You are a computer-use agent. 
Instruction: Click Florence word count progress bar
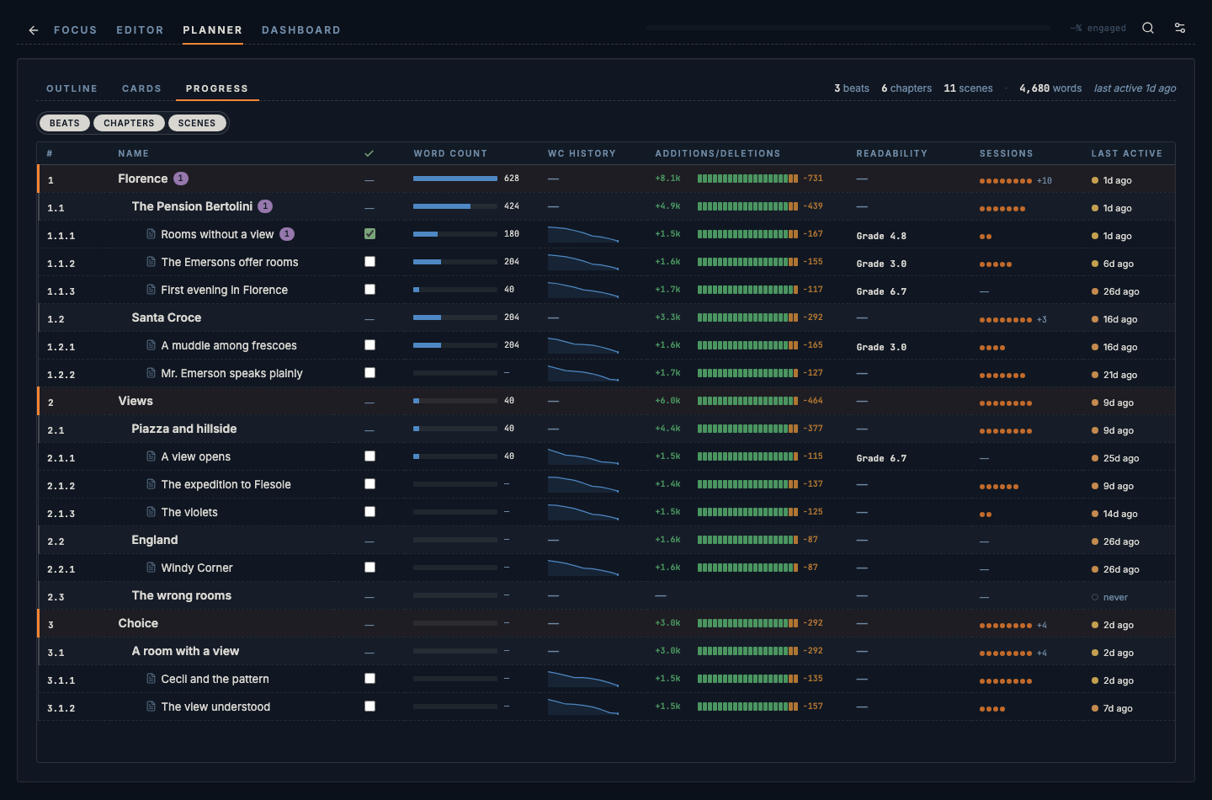(x=455, y=179)
